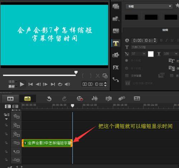Viewport: 179px width, 168px height.
Task: Open the Media library panel
Action: coord(116,6)
